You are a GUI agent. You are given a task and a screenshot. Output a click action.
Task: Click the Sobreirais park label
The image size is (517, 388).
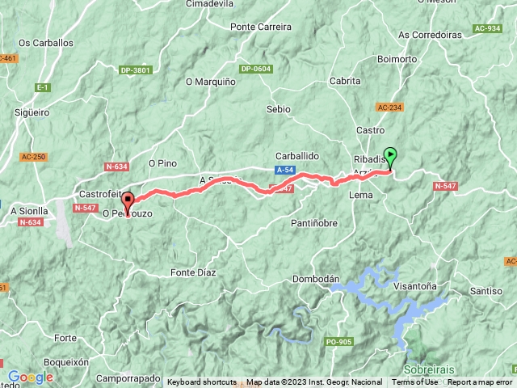[429, 369]
